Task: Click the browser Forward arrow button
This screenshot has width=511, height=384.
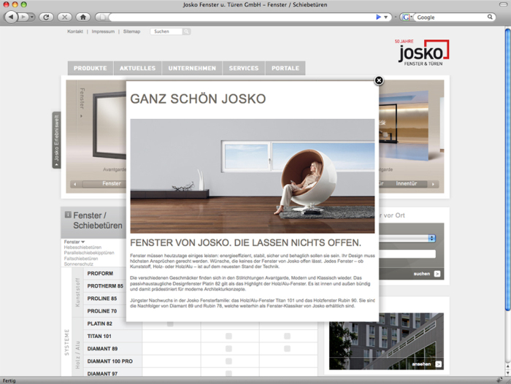Action: click(23, 17)
